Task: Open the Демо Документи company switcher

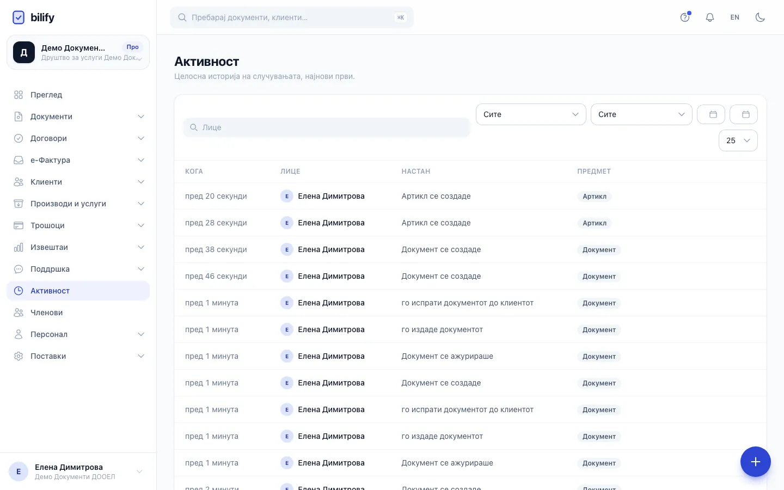Action: click(x=78, y=52)
